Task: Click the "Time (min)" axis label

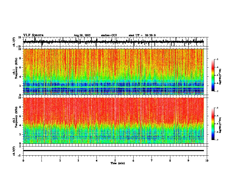Action: coord(118,163)
